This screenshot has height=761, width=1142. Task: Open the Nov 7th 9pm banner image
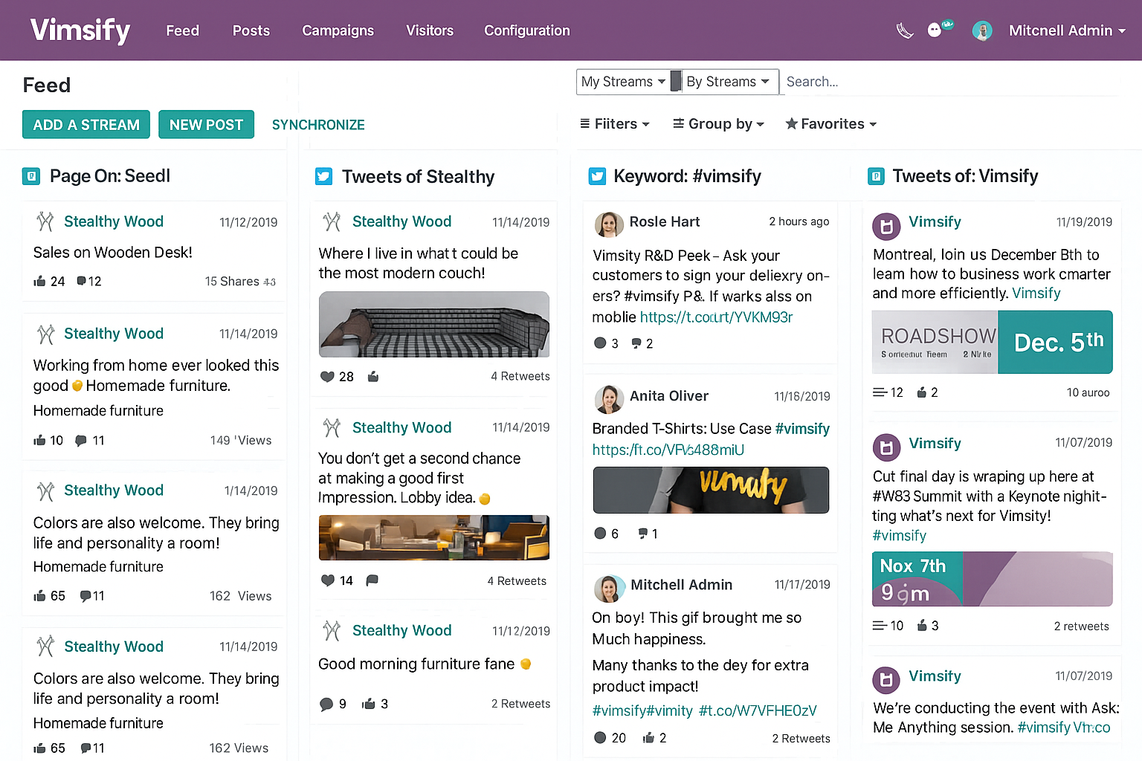[x=992, y=579]
